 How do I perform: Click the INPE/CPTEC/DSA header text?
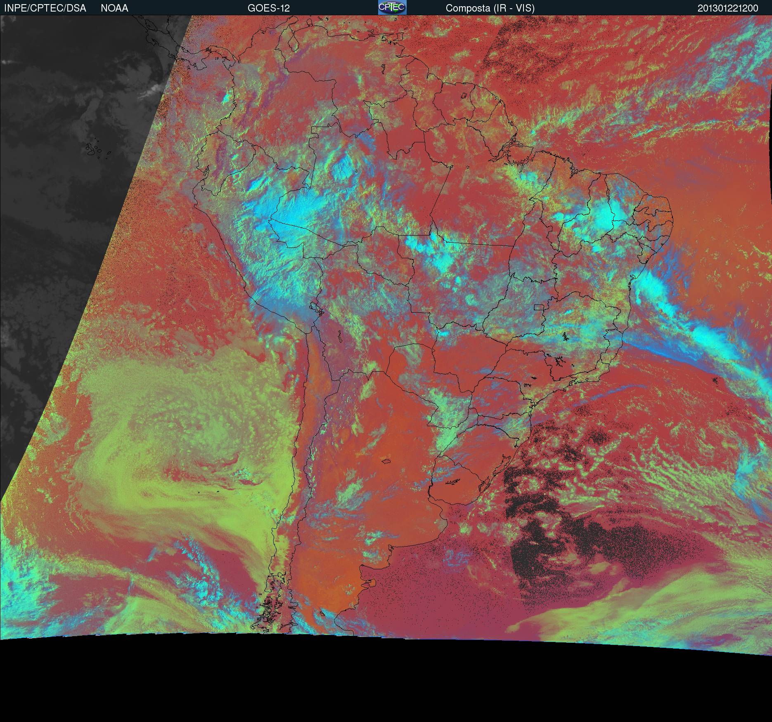coord(45,8)
